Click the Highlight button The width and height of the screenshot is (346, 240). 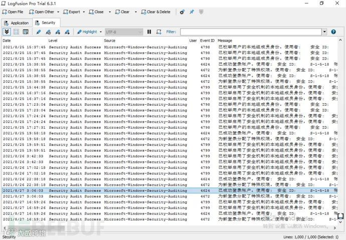pyautogui.click(x=87, y=32)
